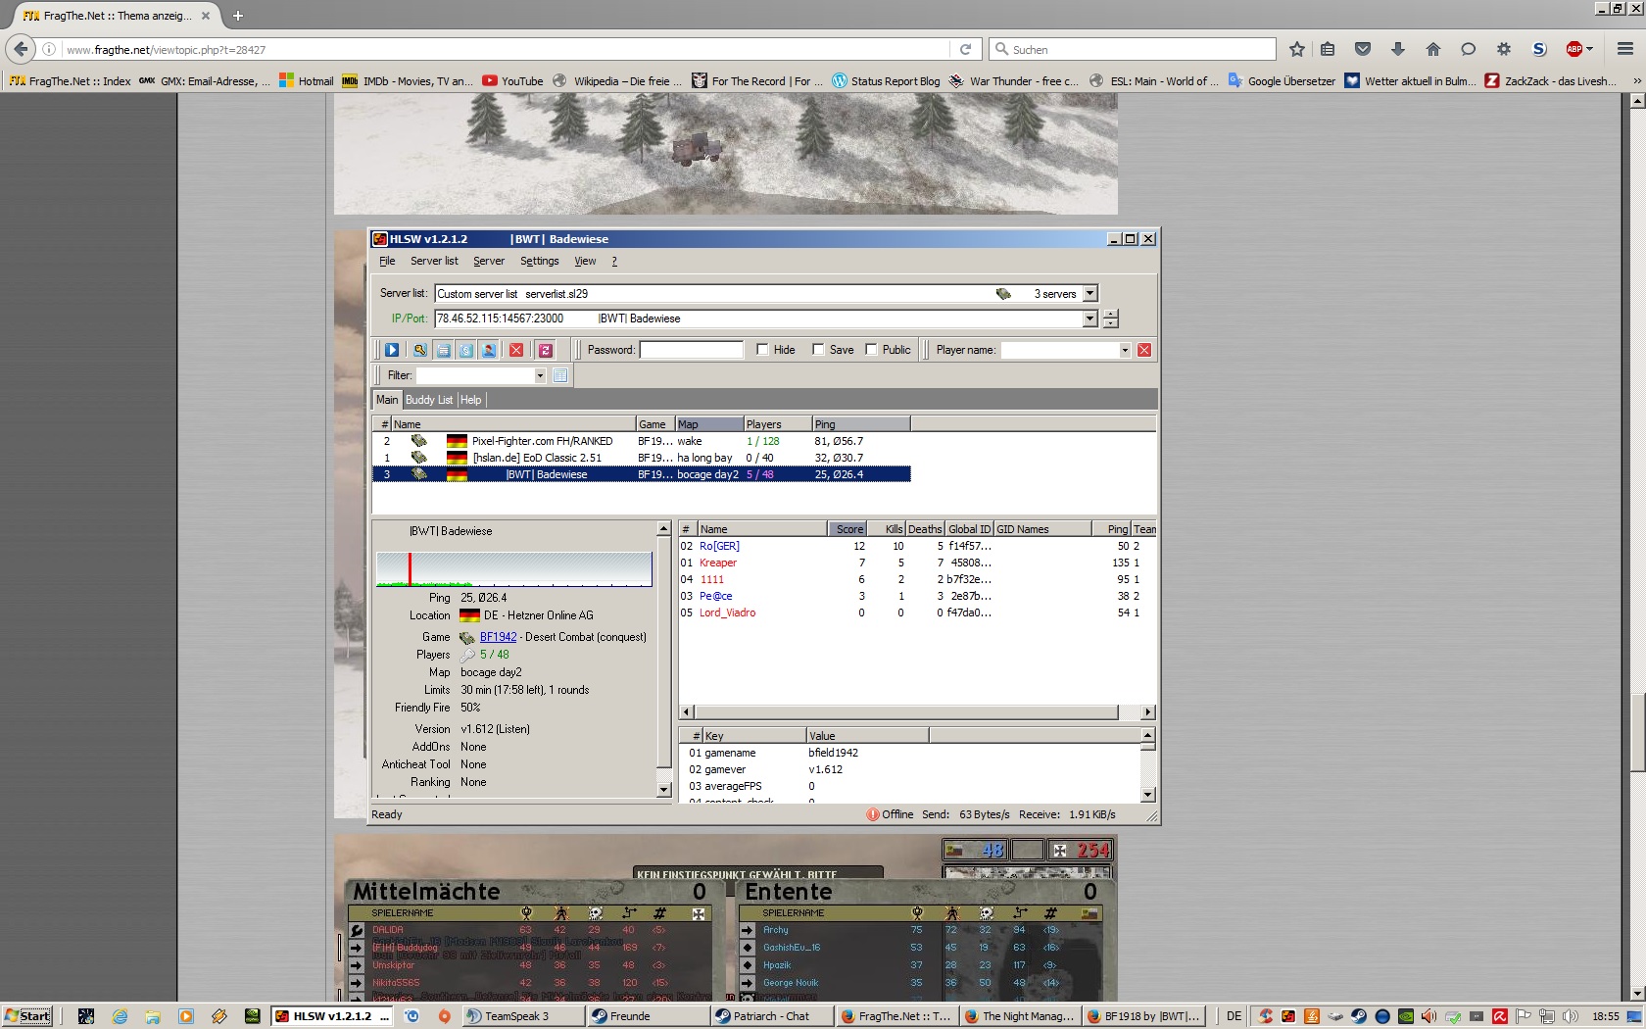Image resolution: width=1646 pixels, height=1029 pixels.
Task: Click the blue connect arrow icon in HLSW
Action: coord(392,350)
